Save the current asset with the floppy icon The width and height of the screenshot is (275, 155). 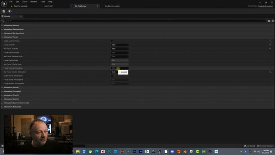point(4,11)
